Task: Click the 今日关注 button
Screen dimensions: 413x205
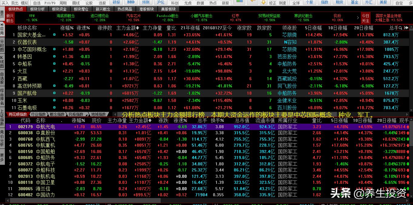Action: [x=365, y=18]
